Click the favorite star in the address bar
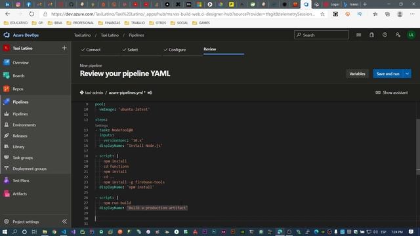The image size is (420, 236). 322,14
